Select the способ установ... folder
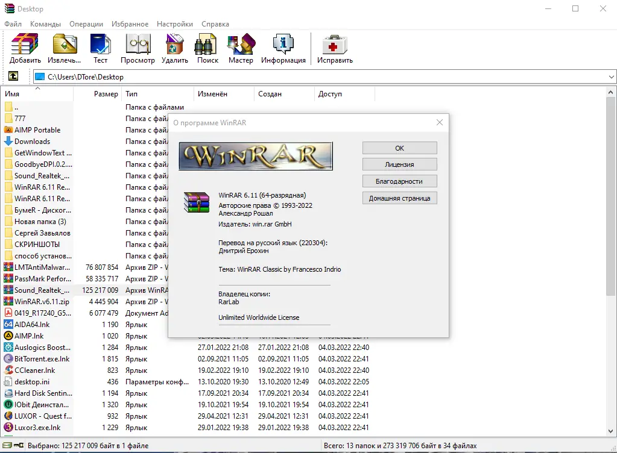This screenshot has width=617, height=453. pyautogui.click(x=37, y=256)
